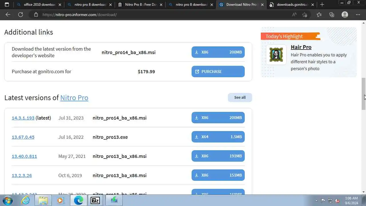Open the Collections icon
This screenshot has height=206, width=366.
[332, 15]
